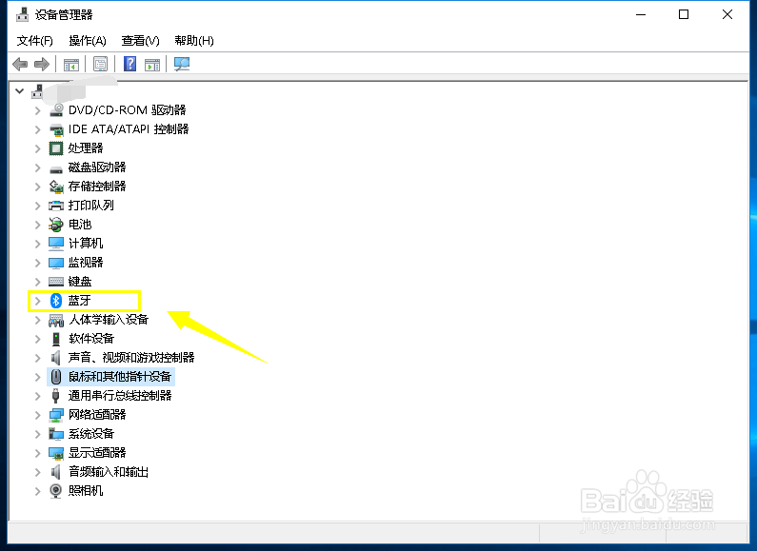Viewport: 757px width, 551px height.
Task: Expand the DVD/CD-ROM 驱动器 node
Action: pos(38,110)
